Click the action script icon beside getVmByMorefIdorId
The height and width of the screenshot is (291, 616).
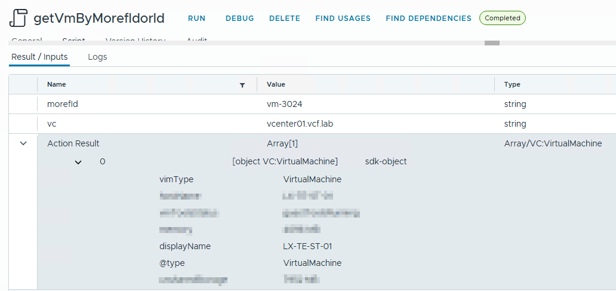(18, 18)
